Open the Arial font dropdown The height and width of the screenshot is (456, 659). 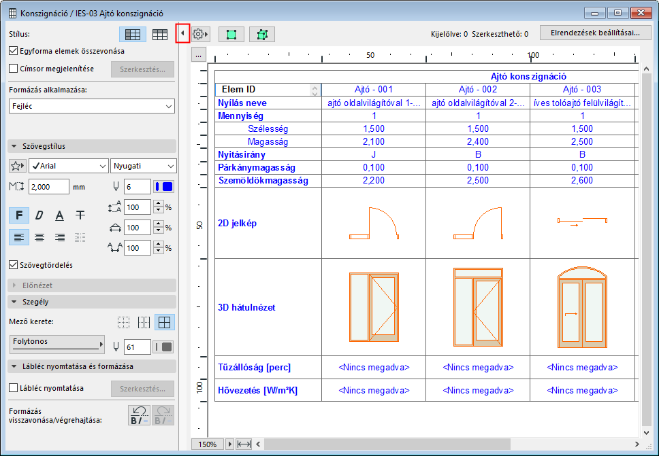pos(68,166)
